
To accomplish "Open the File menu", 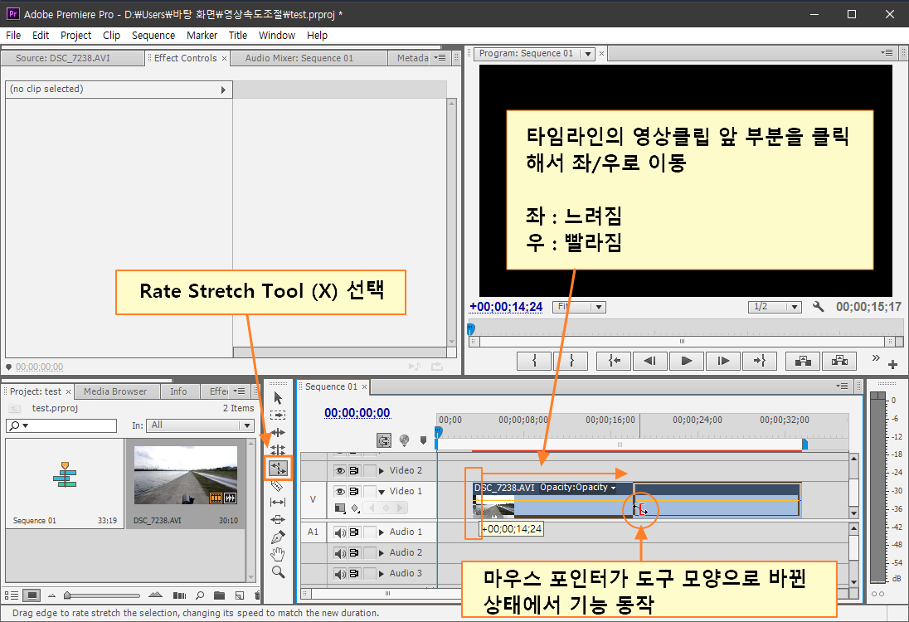I will click(13, 36).
